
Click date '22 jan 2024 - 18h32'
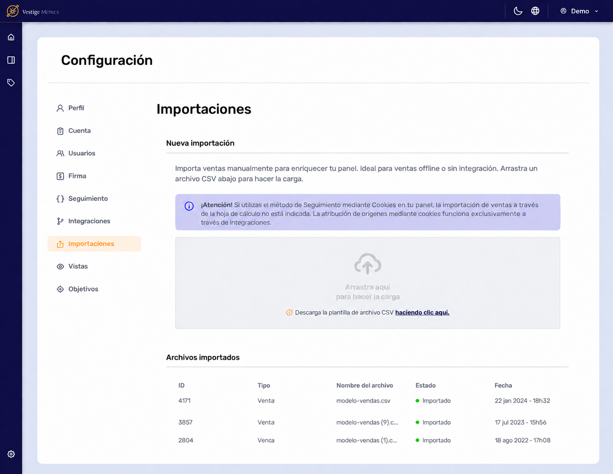pyautogui.click(x=522, y=401)
